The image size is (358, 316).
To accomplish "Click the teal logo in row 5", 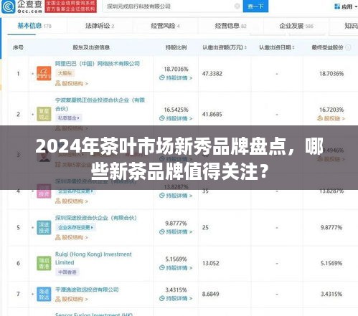I will point(44,227).
